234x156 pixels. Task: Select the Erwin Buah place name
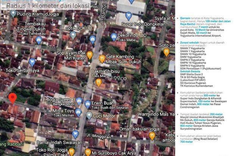pyautogui.click(x=103, y=103)
